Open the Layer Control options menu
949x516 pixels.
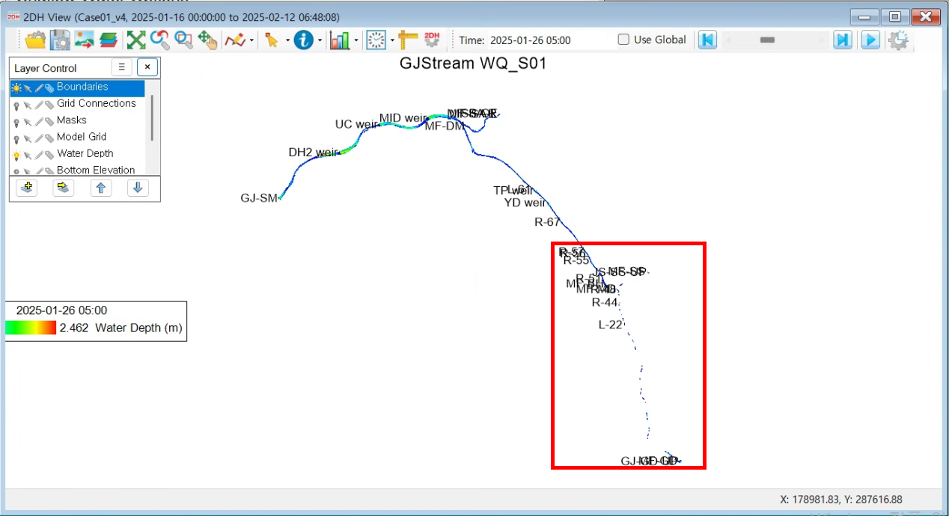pyautogui.click(x=122, y=67)
